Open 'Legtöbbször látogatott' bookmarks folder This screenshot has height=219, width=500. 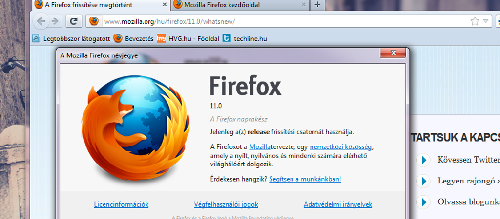71,39
